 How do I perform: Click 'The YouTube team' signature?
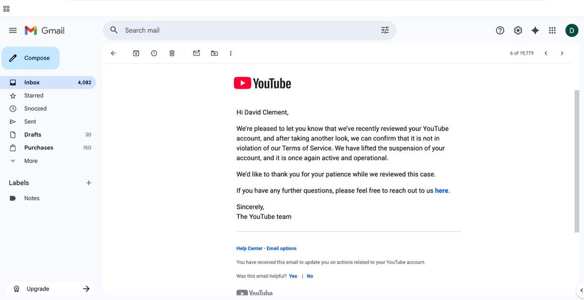tap(264, 217)
